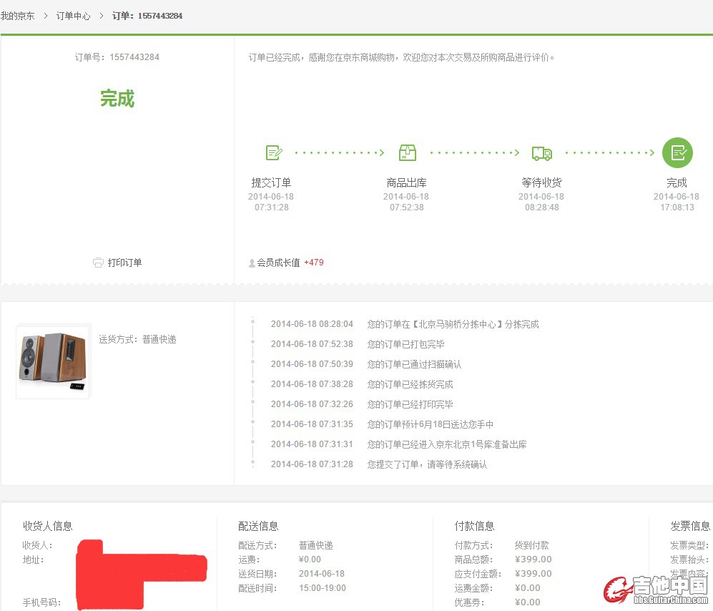Click the 提交订单 step icon
This screenshot has height=611, width=713.
coord(274,152)
